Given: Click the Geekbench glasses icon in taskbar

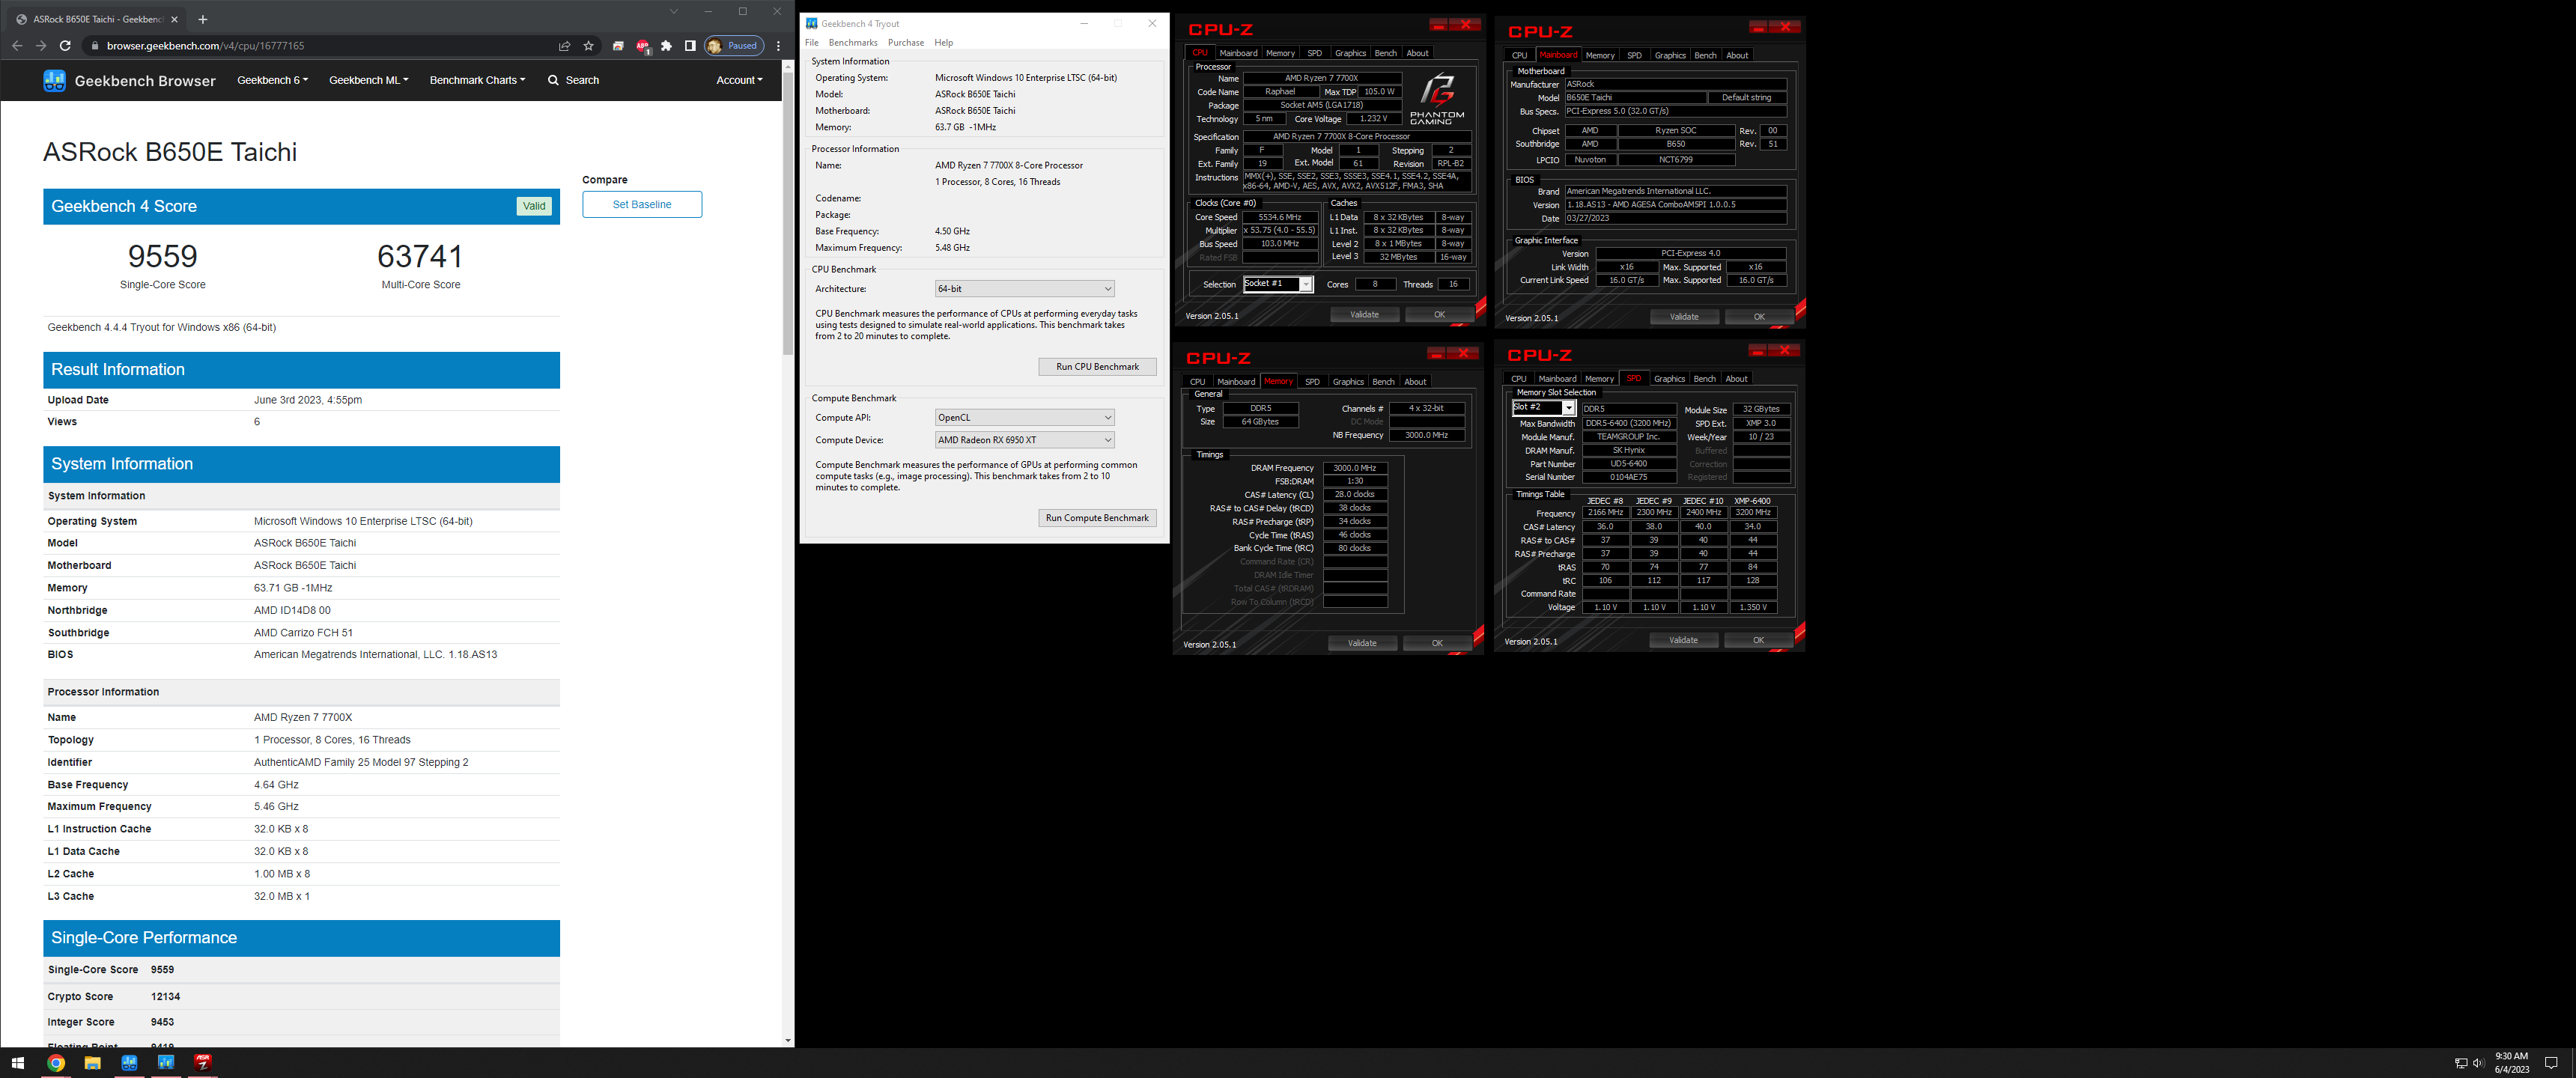Looking at the screenshot, I should coord(129,1063).
